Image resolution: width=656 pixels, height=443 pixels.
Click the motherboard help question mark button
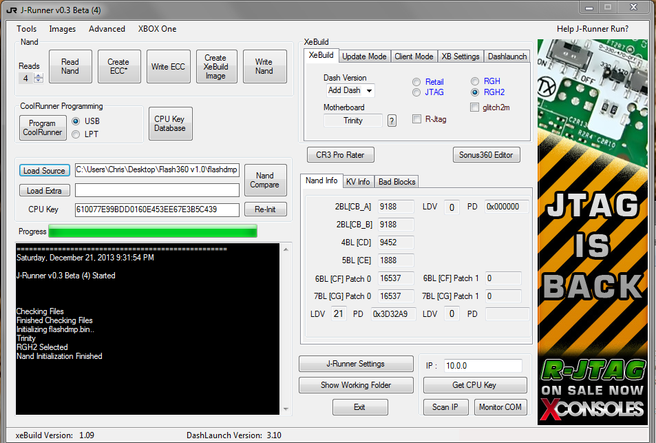(x=392, y=121)
